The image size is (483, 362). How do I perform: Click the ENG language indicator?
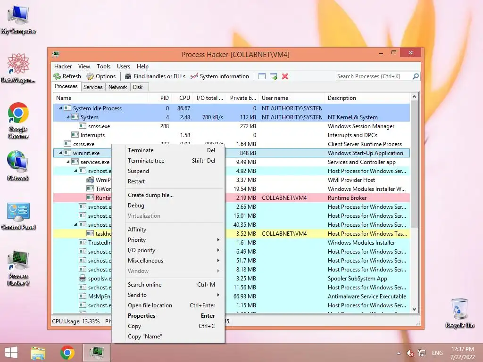[437, 353]
